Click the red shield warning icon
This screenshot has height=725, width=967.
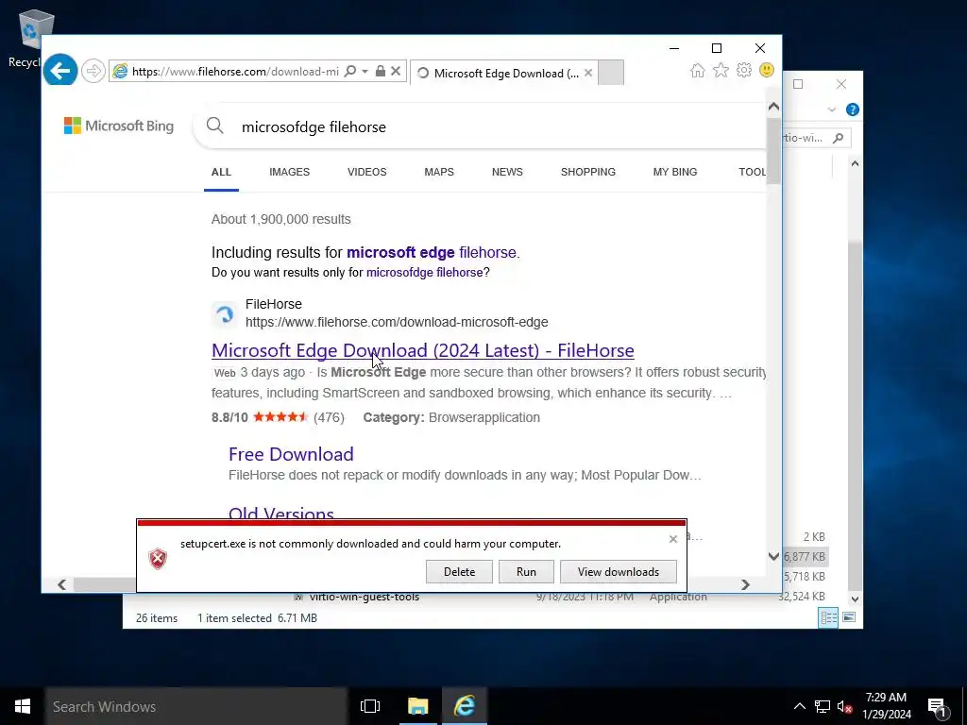(x=158, y=559)
